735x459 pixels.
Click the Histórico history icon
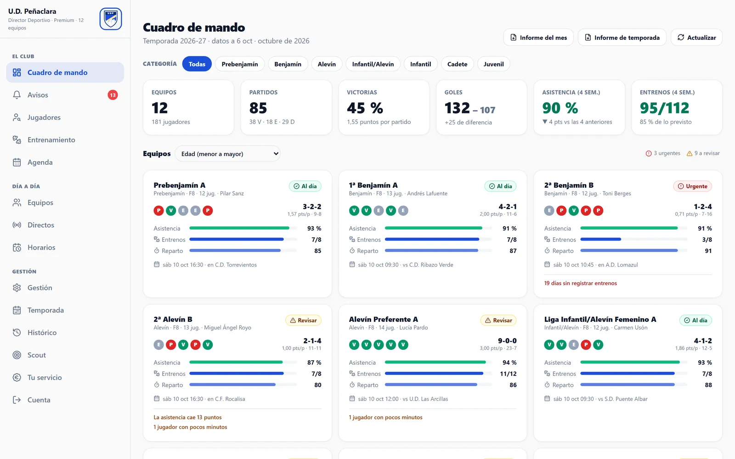coord(17,333)
